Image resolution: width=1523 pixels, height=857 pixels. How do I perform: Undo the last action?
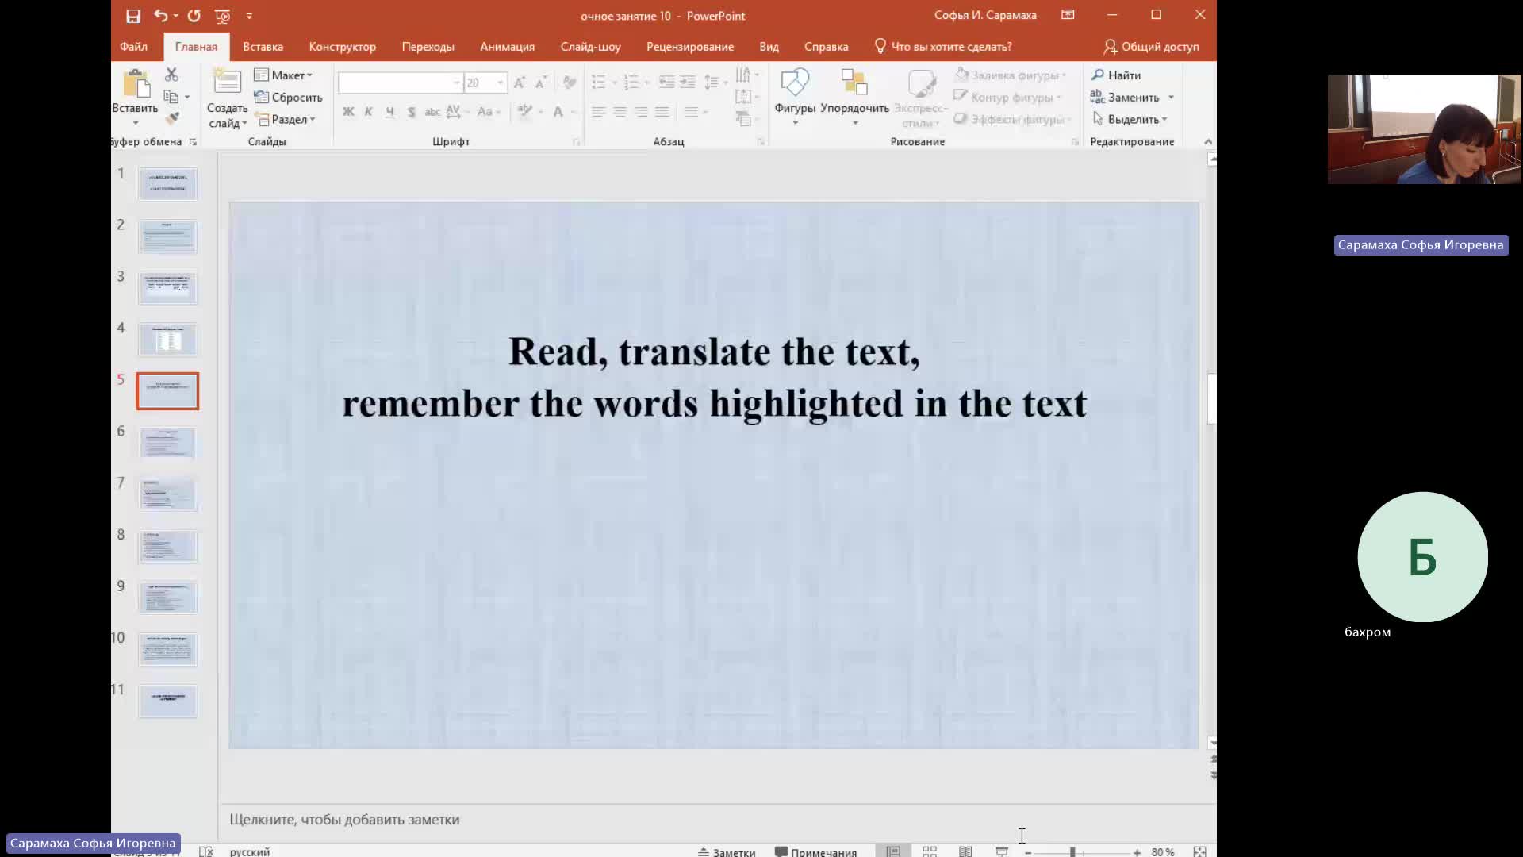(161, 16)
